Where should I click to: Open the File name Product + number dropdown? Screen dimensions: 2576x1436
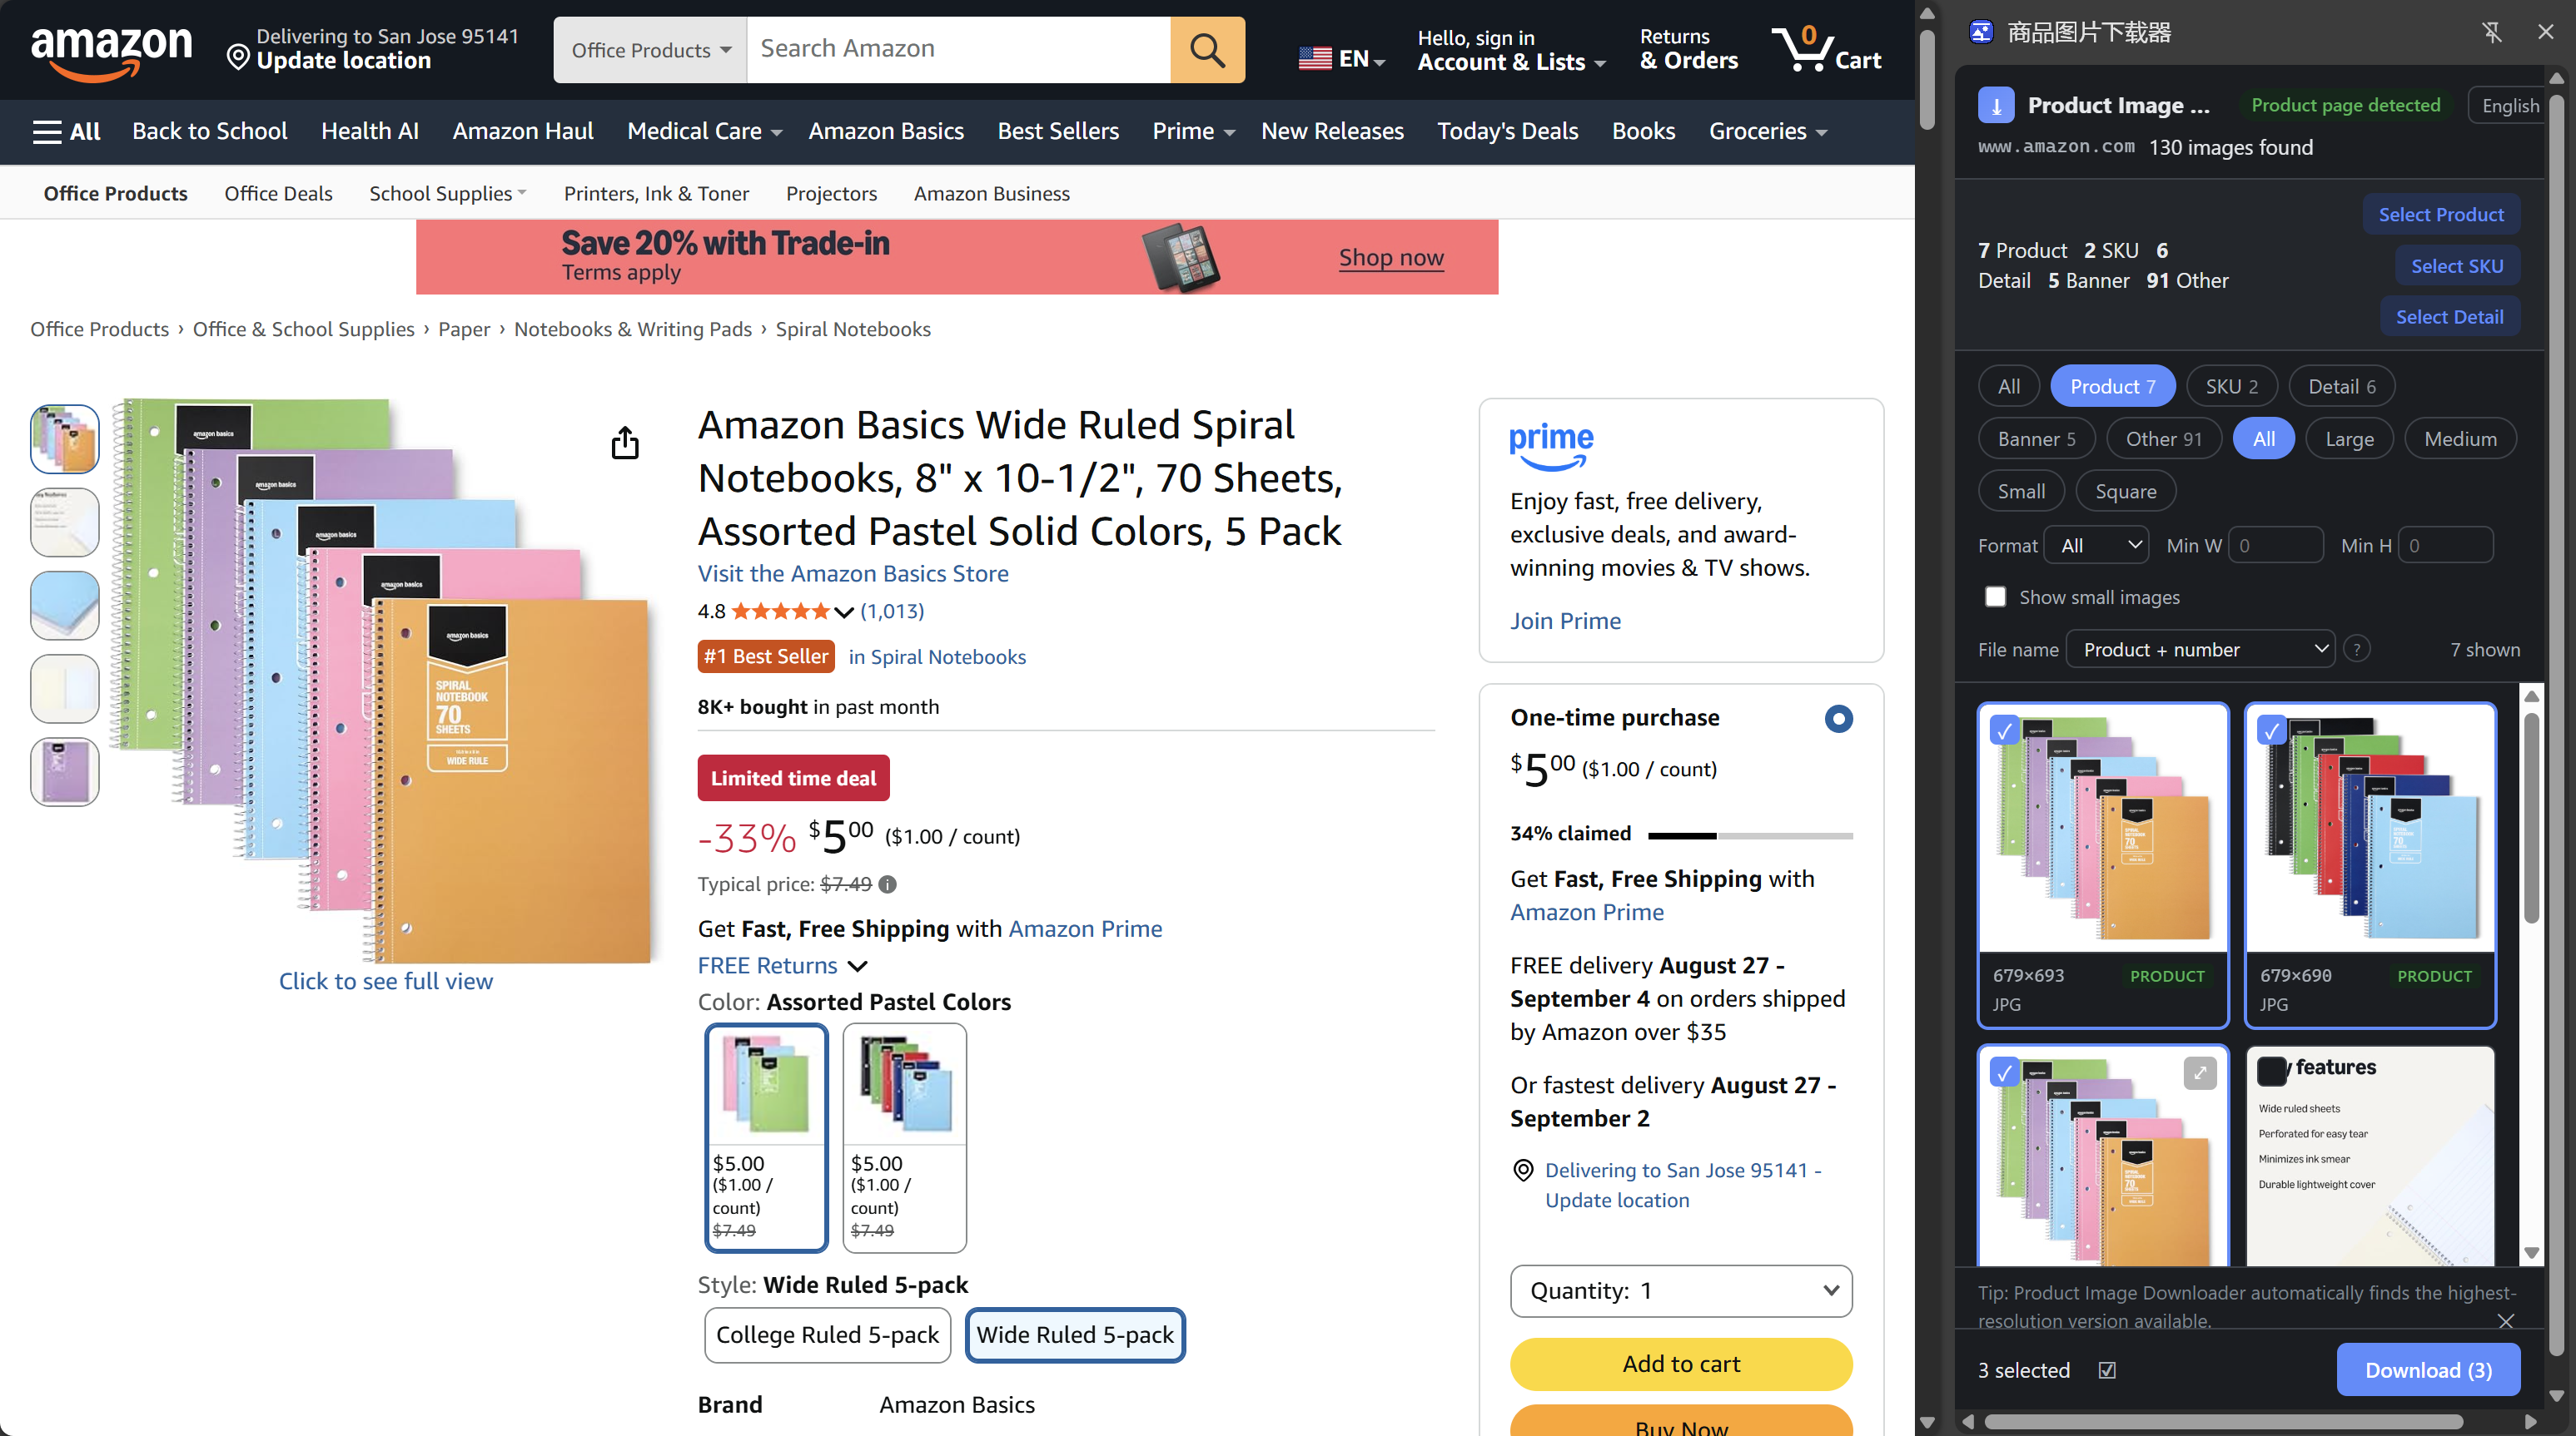[x=2200, y=650]
